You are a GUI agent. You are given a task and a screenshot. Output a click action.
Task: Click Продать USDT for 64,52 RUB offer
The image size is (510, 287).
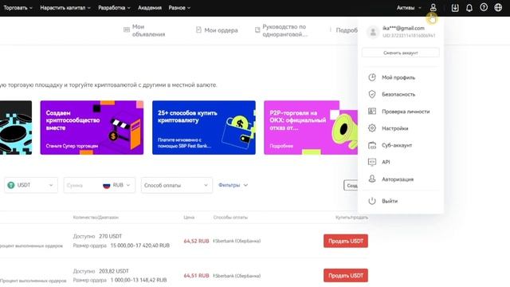pos(346,241)
